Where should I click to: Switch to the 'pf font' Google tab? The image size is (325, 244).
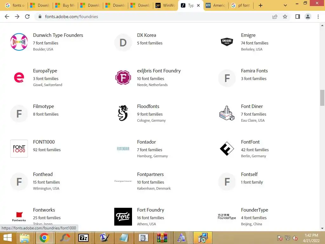(x=241, y=5)
